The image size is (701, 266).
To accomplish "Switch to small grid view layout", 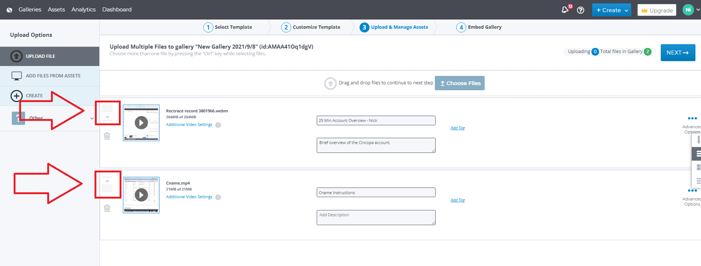I will 698,181.
